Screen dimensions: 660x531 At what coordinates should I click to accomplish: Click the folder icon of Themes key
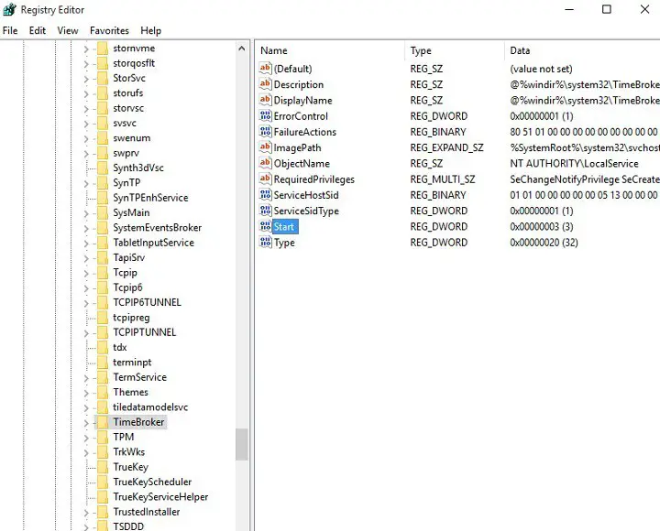tap(103, 392)
